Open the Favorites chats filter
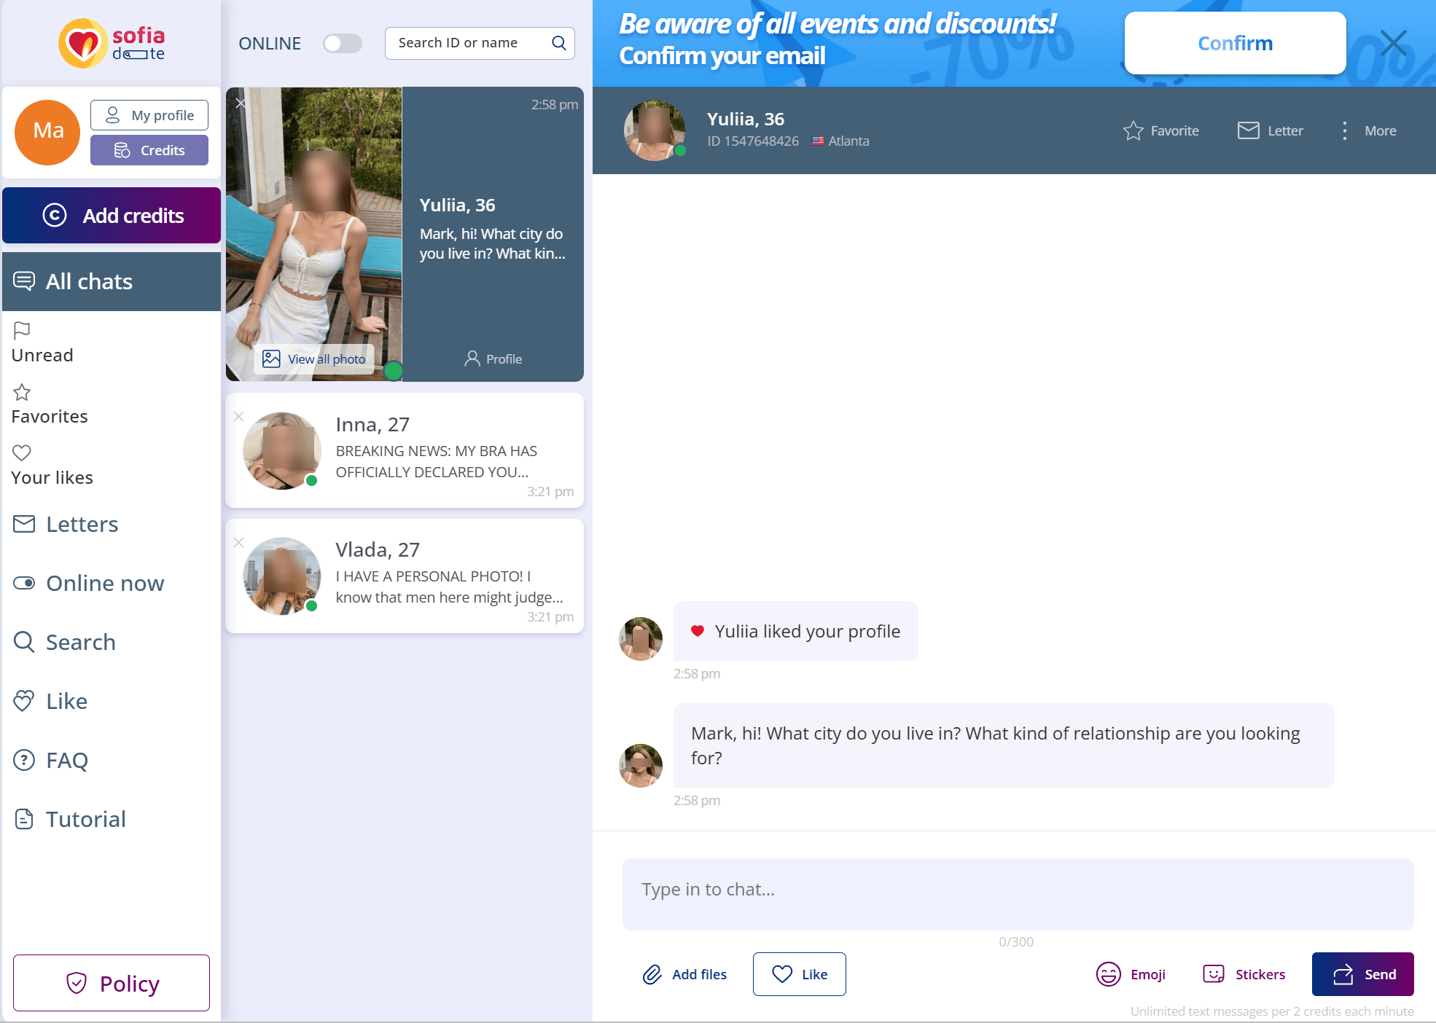 pos(50,404)
